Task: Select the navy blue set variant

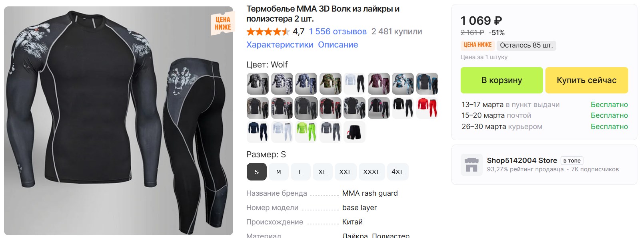Action: (x=258, y=132)
